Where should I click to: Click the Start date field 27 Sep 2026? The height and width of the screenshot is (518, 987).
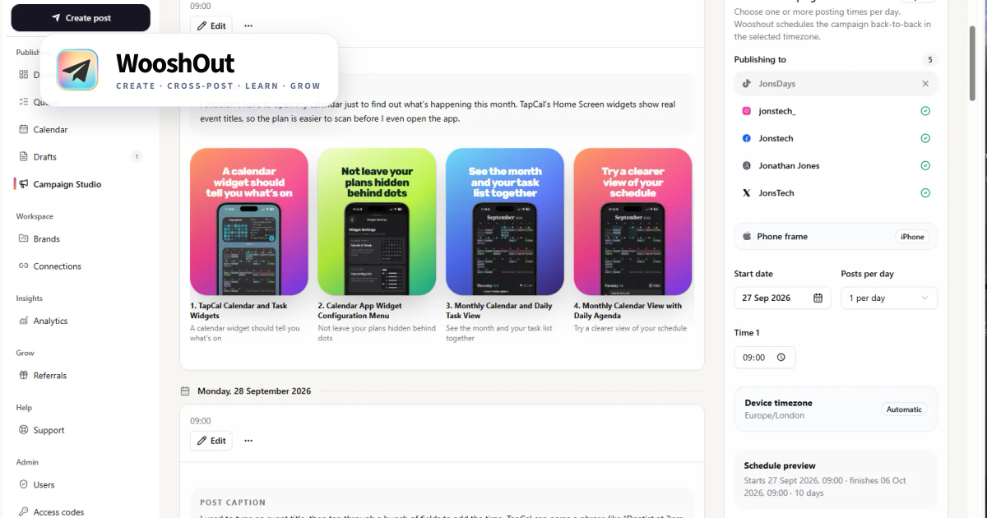[782, 298]
